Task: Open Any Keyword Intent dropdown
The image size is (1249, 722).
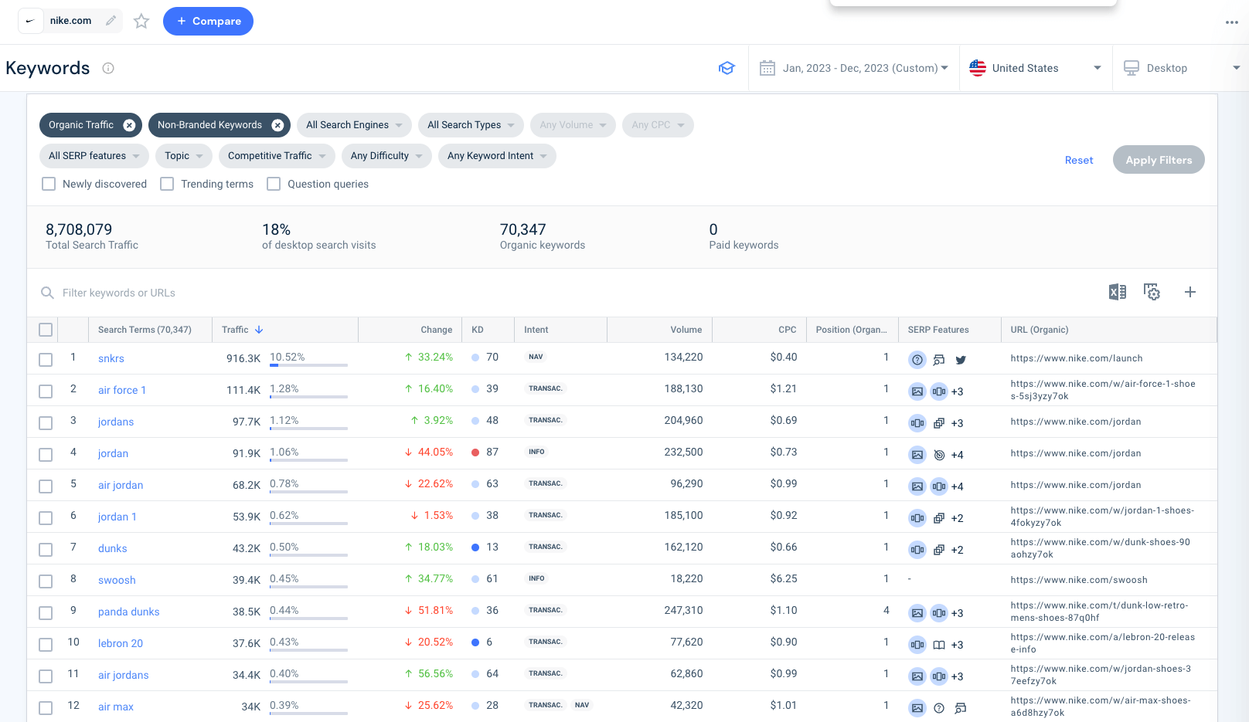Action: point(497,156)
